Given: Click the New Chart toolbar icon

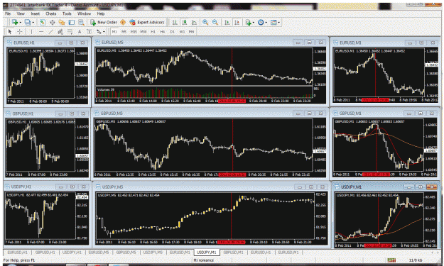Looking at the screenshot, I should 15,22.
